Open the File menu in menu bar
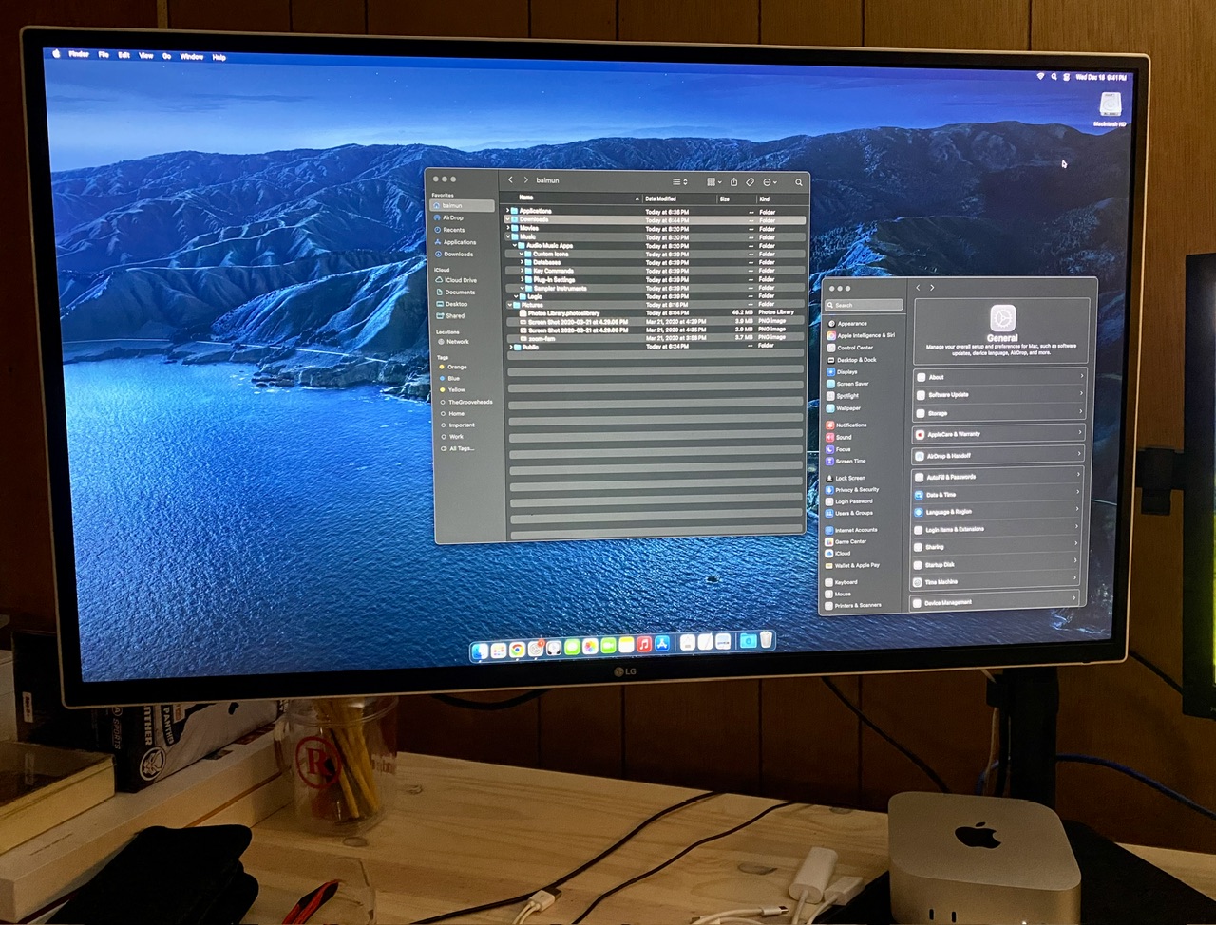1216x925 pixels. 104,55
